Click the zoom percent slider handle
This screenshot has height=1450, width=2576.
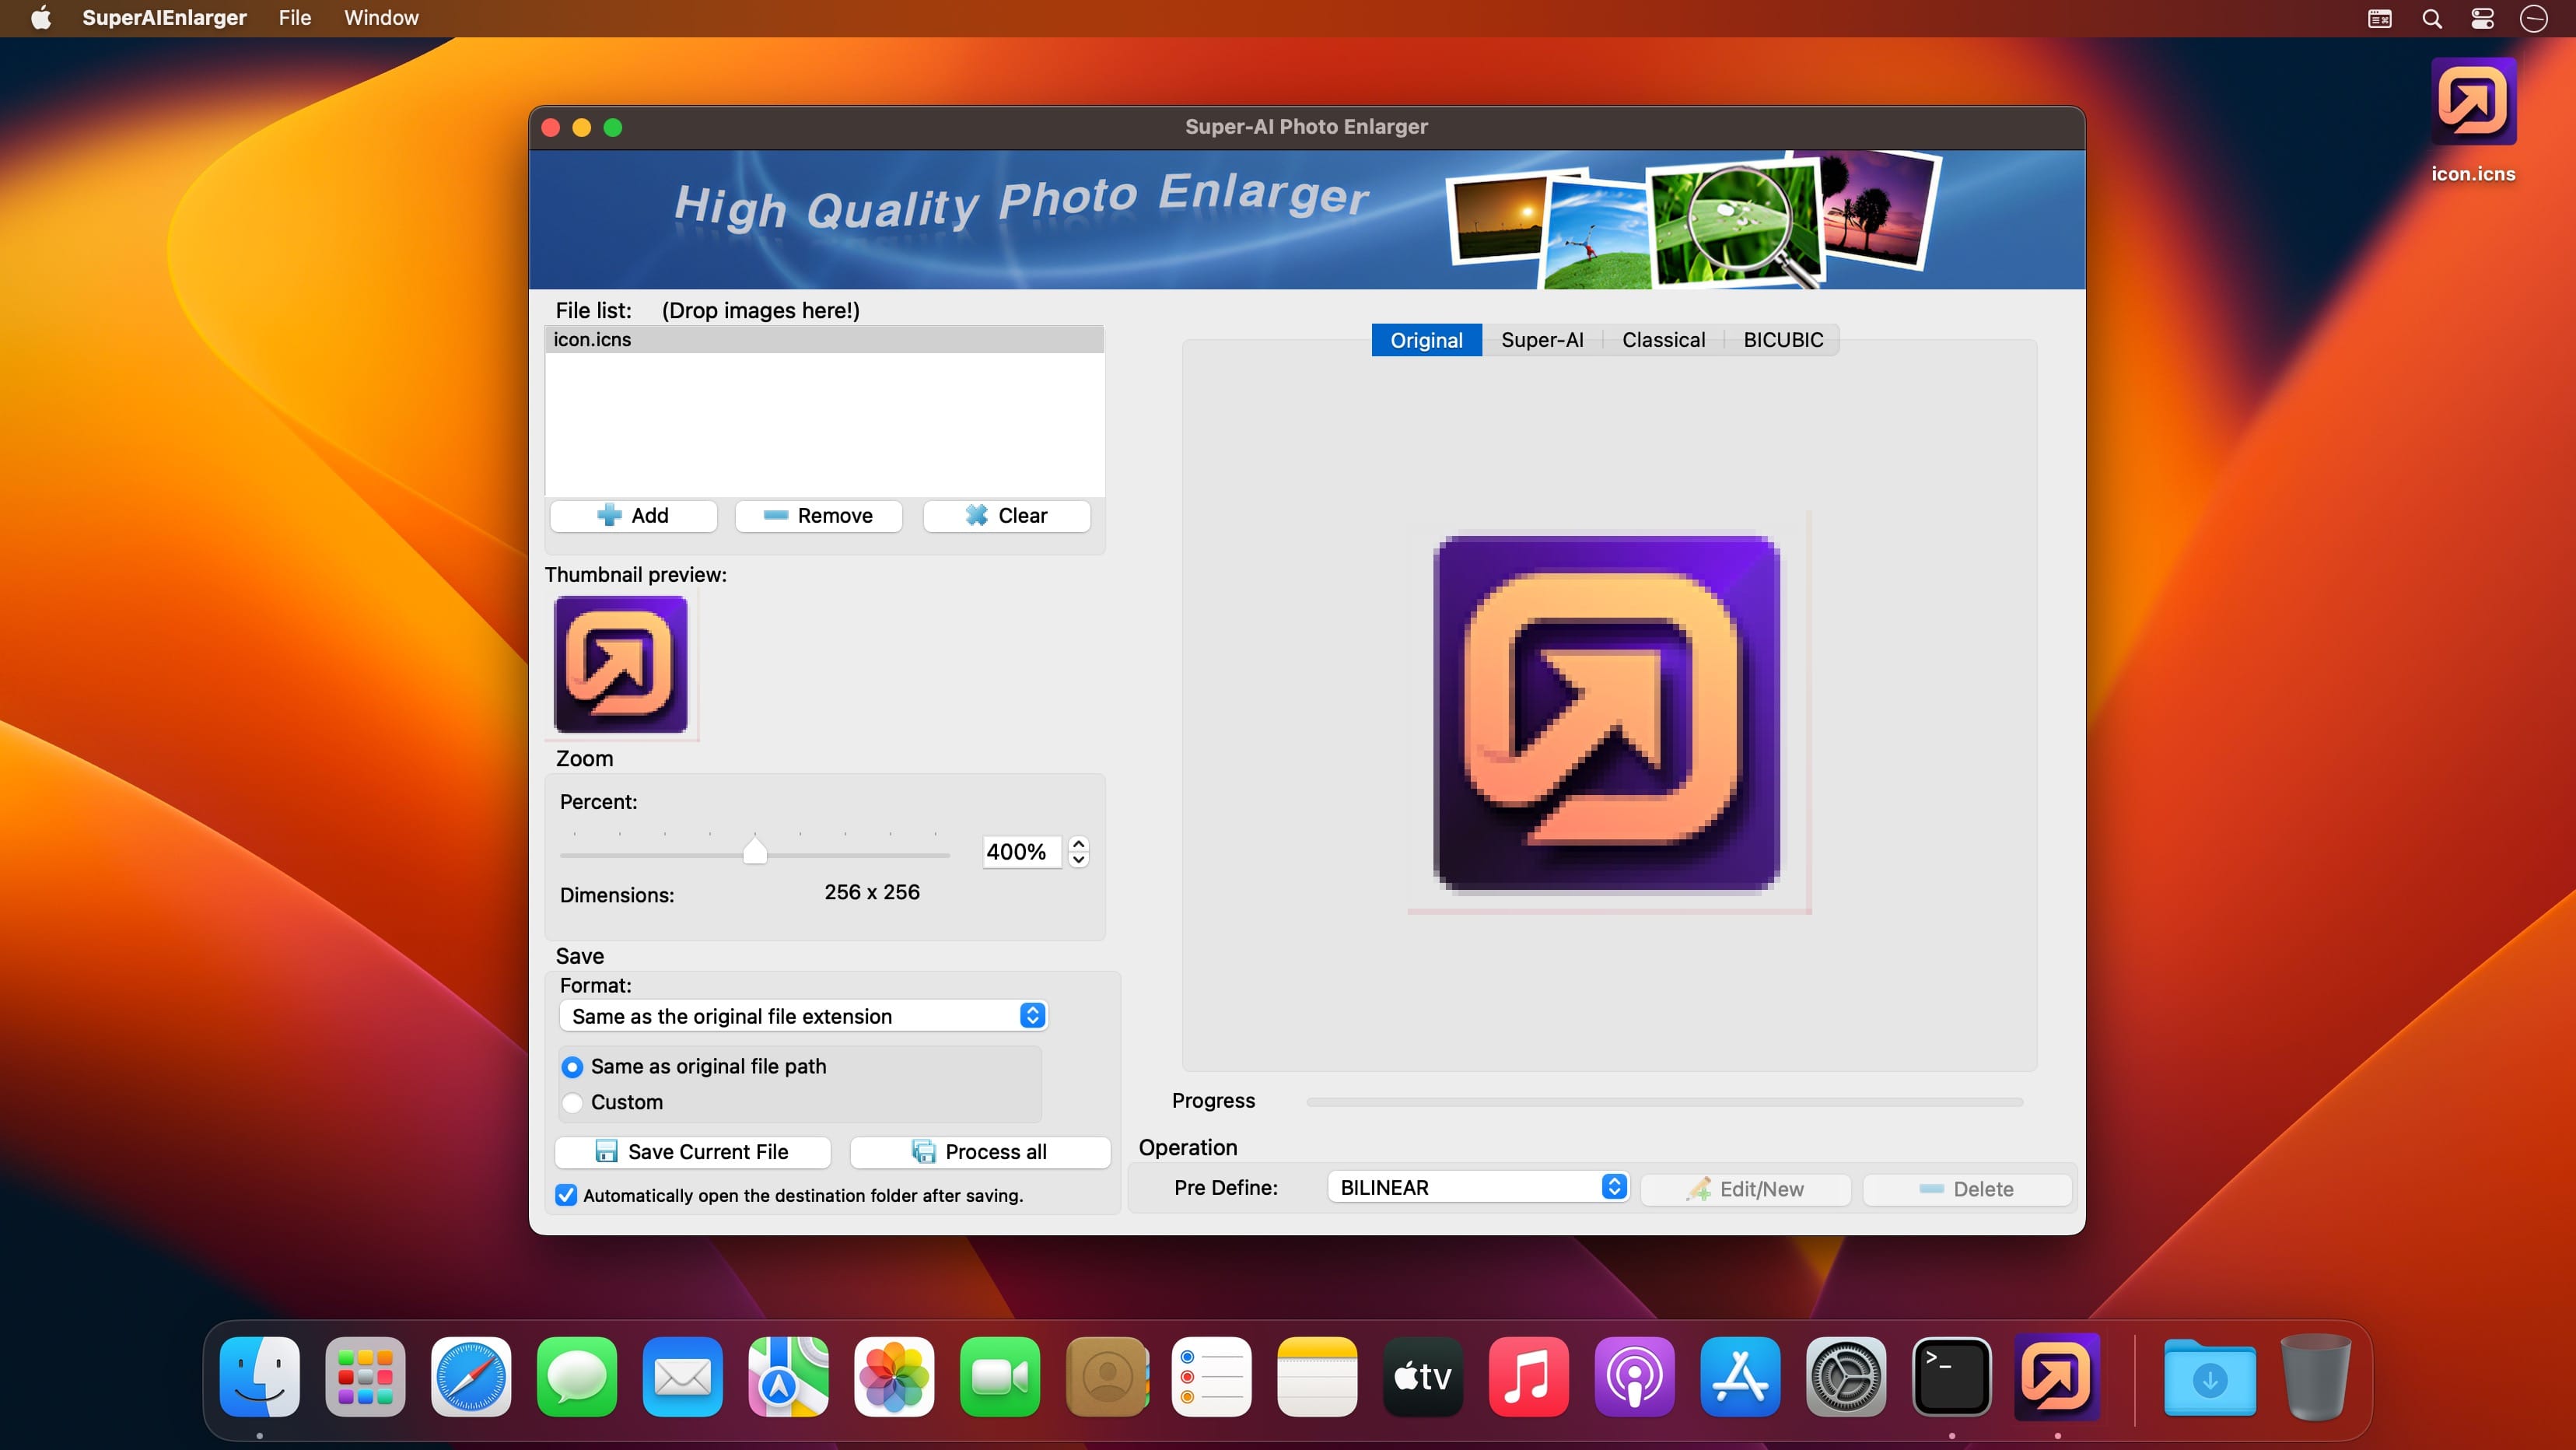pos(755,850)
